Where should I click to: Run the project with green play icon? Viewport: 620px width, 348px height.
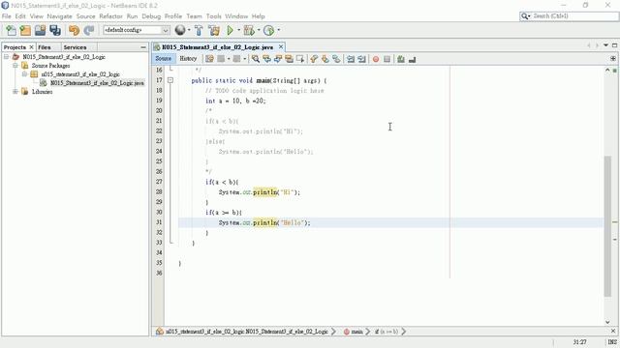[230, 30]
